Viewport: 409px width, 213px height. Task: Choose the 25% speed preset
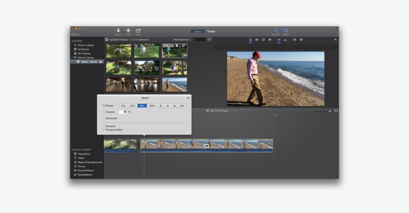(133, 106)
